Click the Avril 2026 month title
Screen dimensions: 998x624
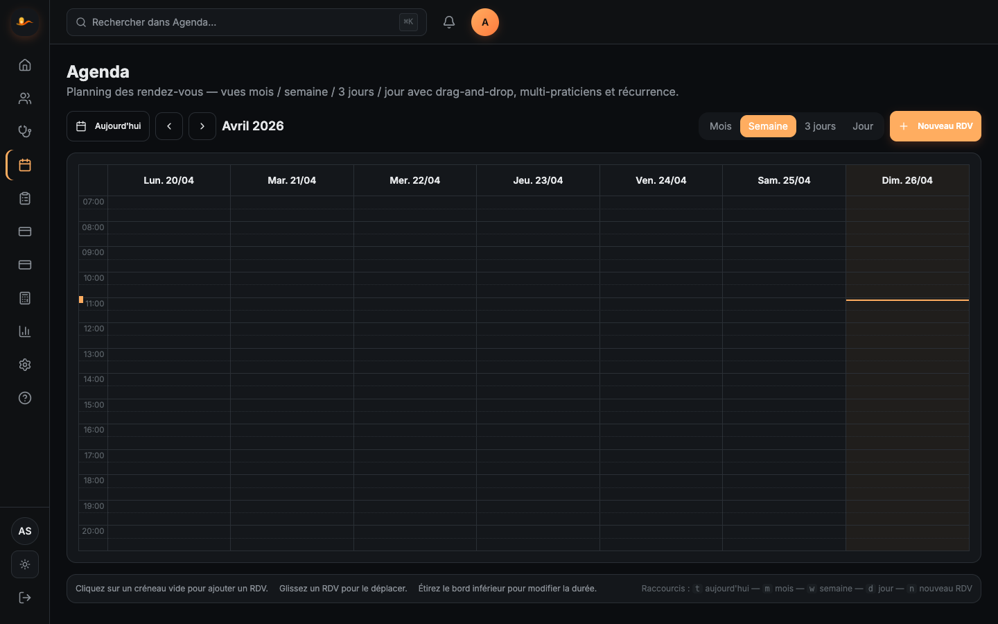pos(253,126)
